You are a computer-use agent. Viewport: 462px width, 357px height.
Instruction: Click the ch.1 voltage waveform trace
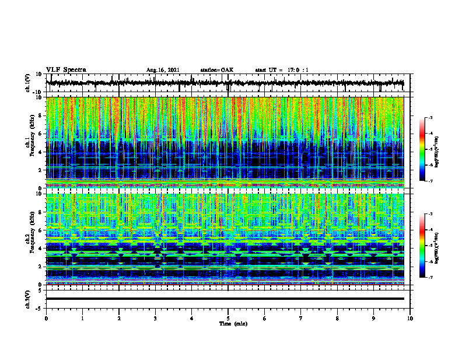[225, 83]
